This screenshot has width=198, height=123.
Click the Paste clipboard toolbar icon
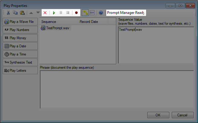pos(22,13)
